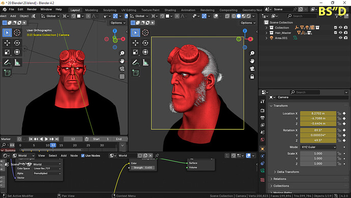
Task: Select the Scale tool in left viewport
Action: click(7, 52)
